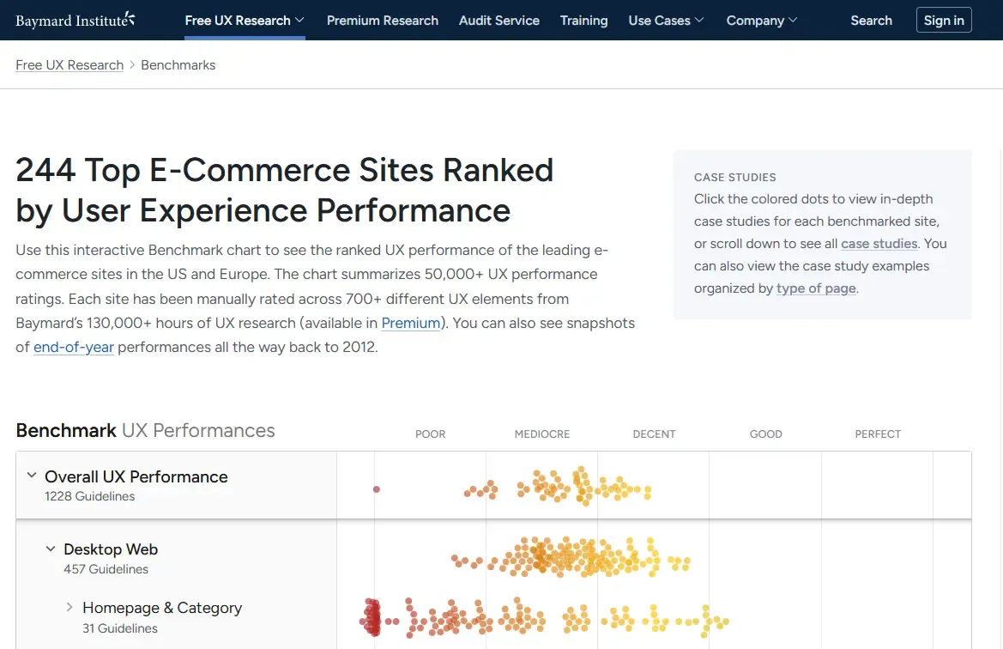Open the Premium link in the description

pyautogui.click(x=410, y=323)
